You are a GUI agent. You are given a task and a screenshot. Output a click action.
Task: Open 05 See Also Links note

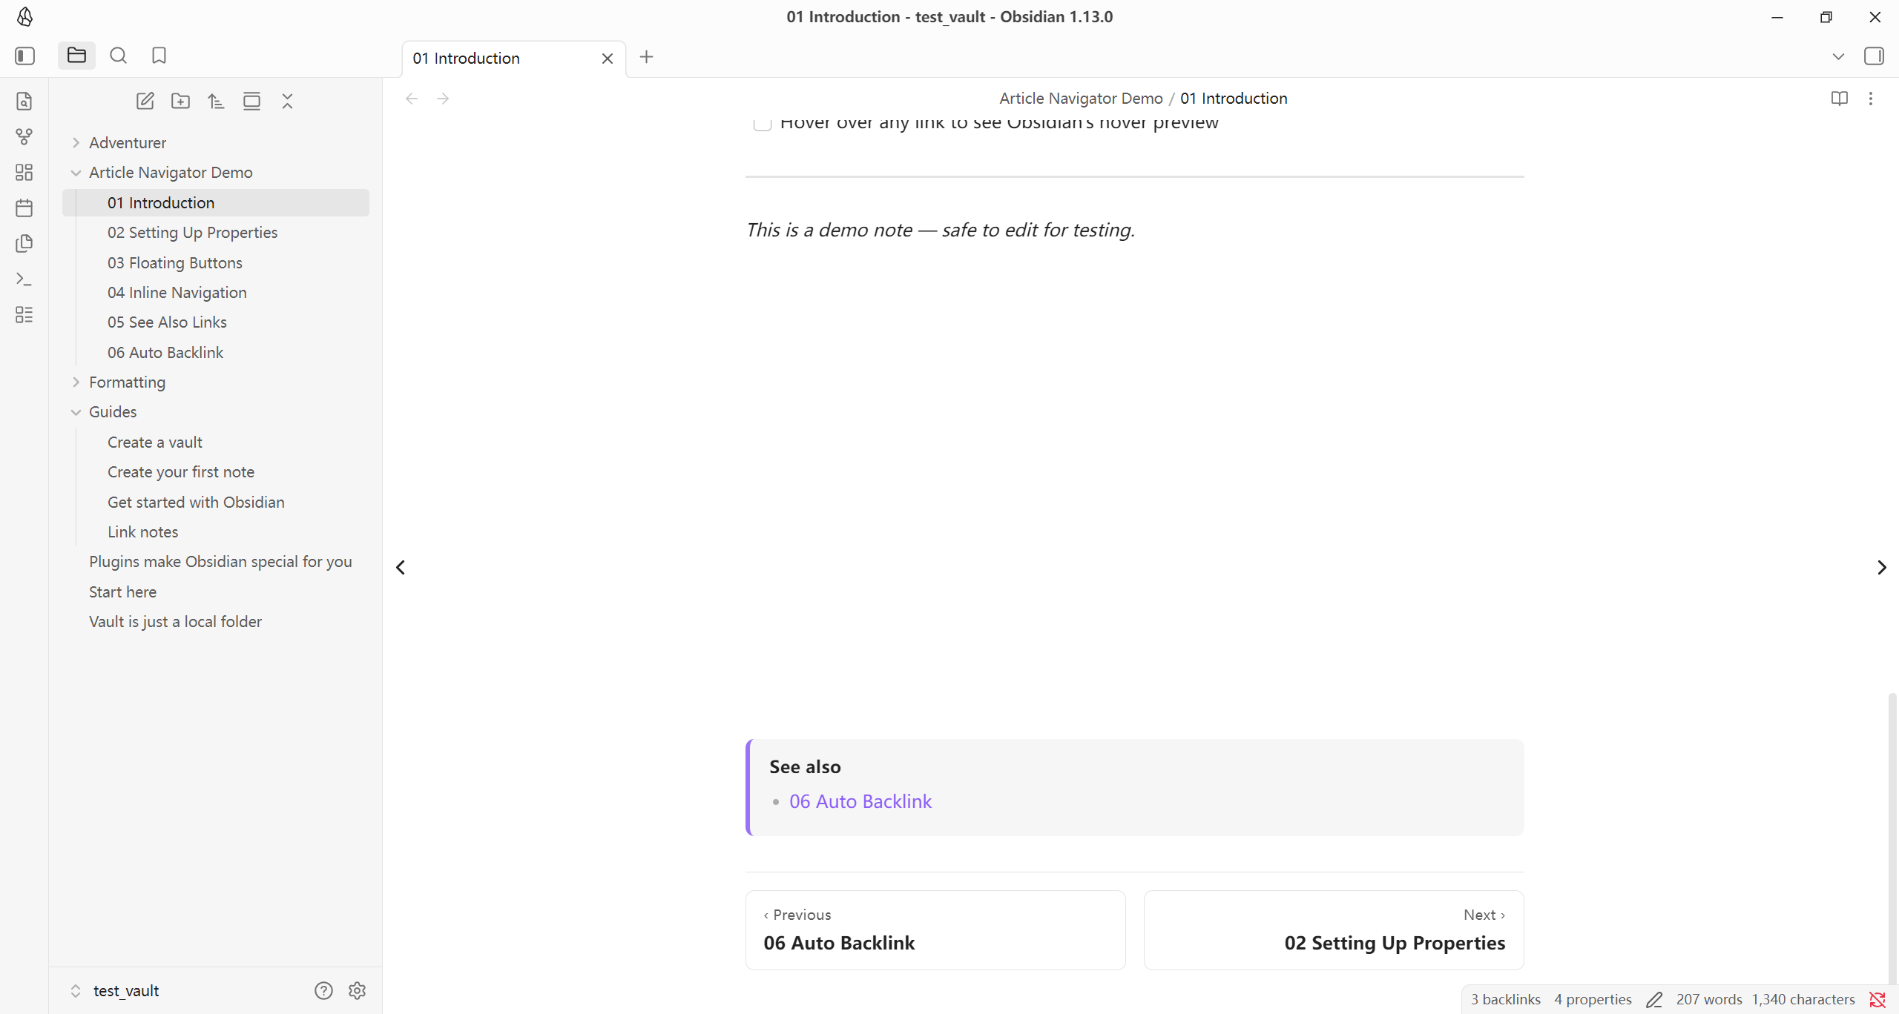[x=216, y=322]
